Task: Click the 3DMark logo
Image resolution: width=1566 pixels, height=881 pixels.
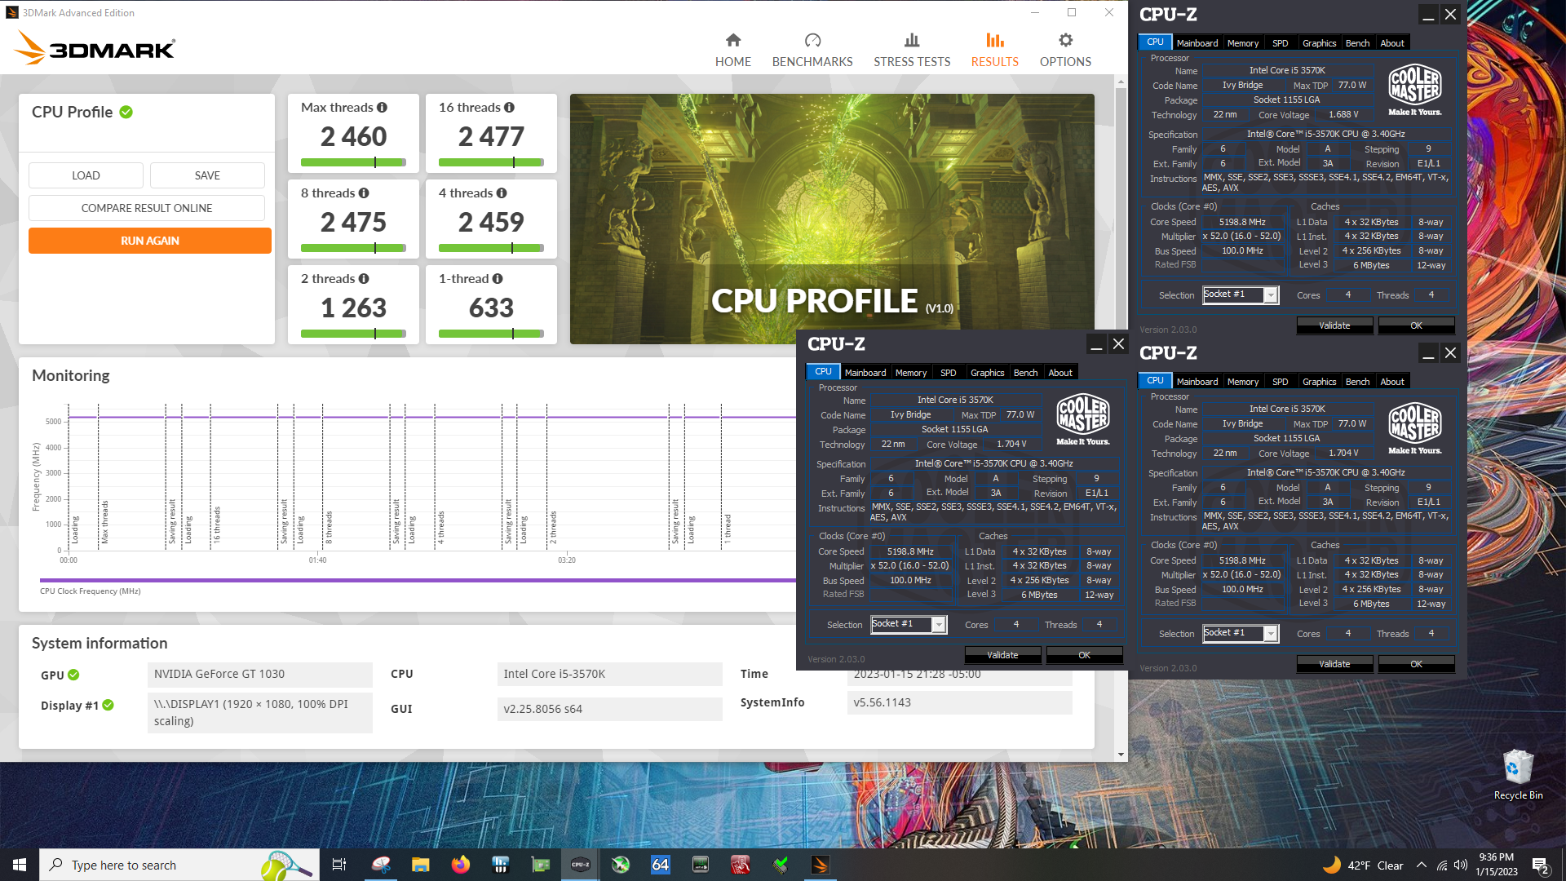Action: pyautogui.click(x=95, y=48)
